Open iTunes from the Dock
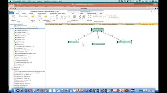The image size is (167, 93). point(74,90)
